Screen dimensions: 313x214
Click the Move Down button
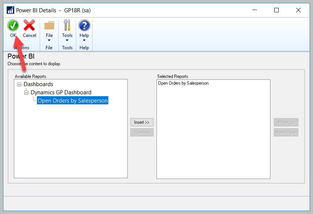tap(286, 132)
